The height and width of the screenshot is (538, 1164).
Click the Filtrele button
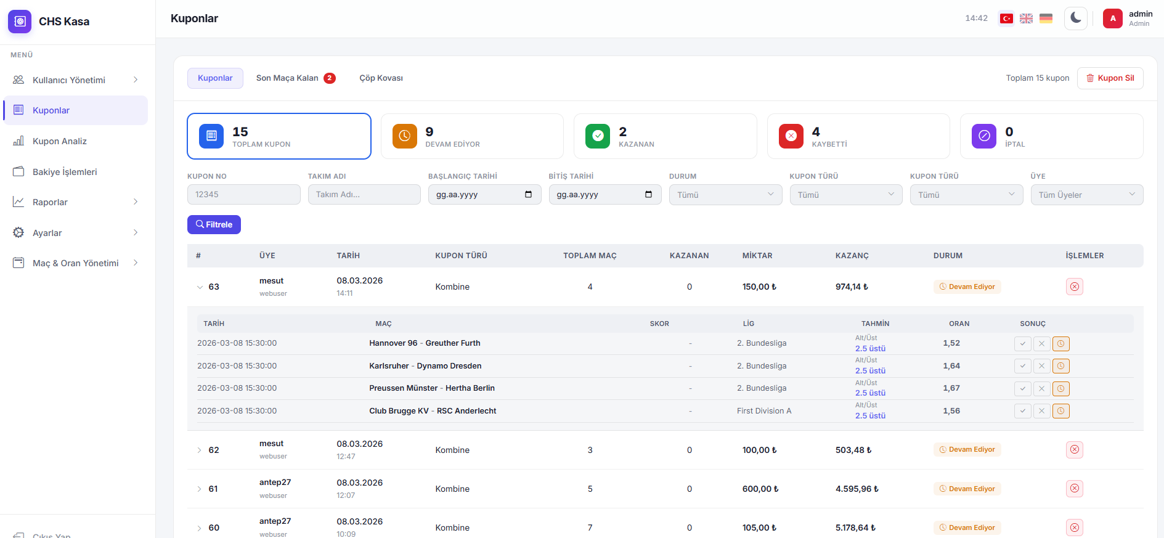214,224
